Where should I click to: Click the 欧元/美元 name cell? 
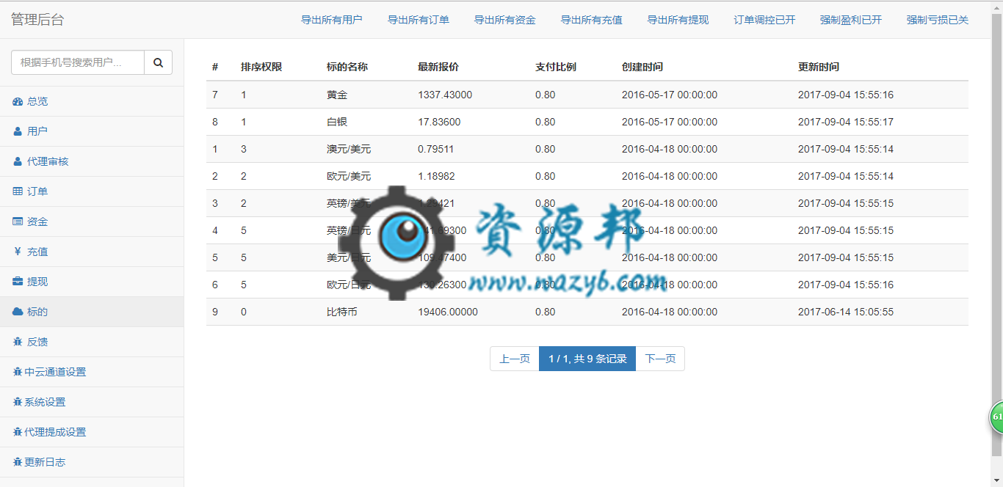[x=349, y=176]
